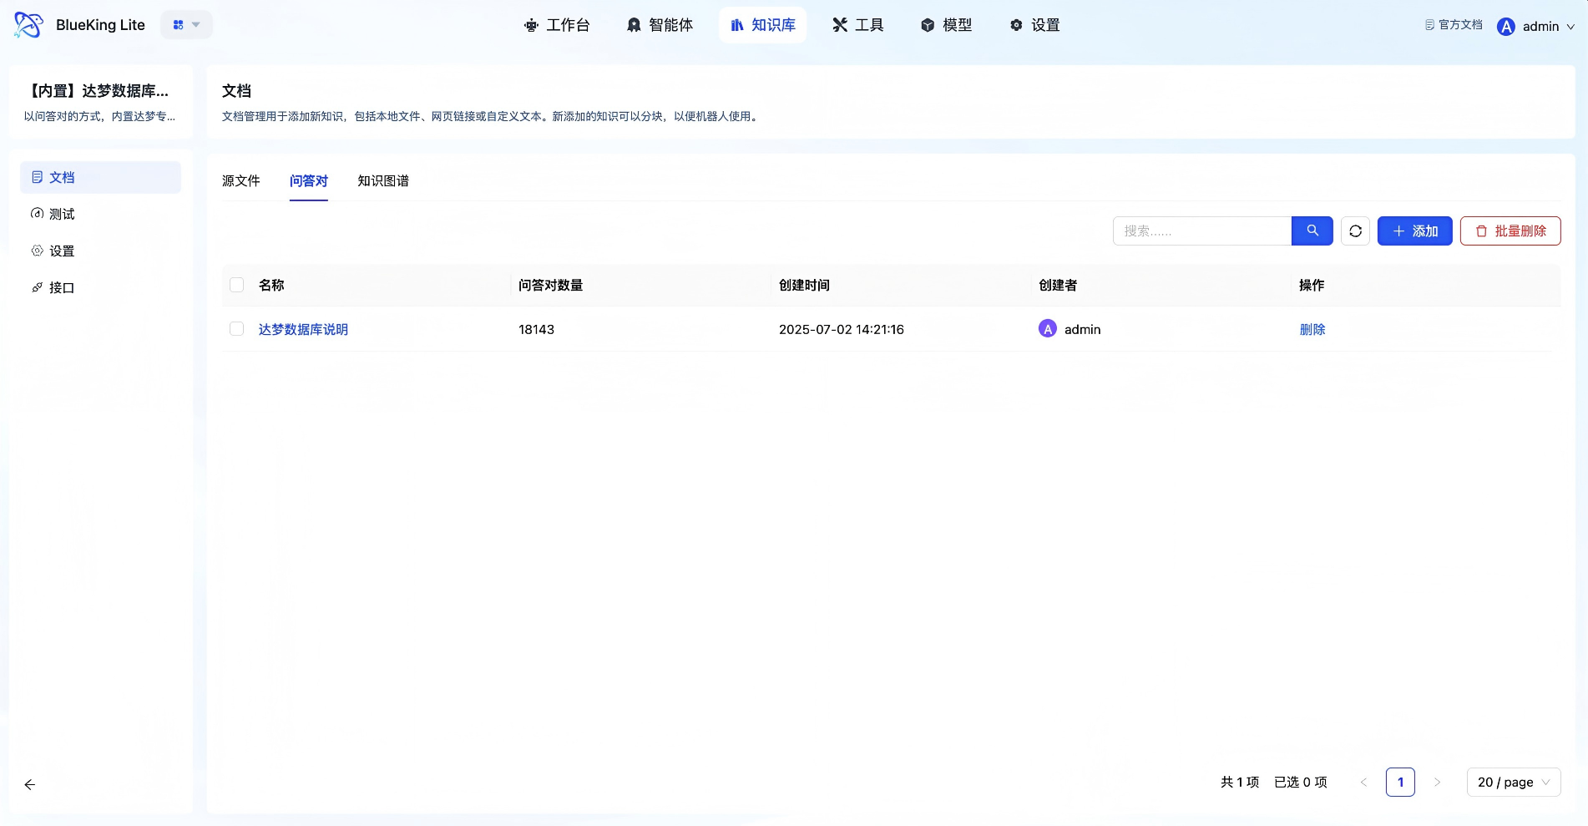The height and width of the screenshot is (826, 1588).
Task: Check the 达梦数据库说明 row checkbox
Action: [237, 329]
